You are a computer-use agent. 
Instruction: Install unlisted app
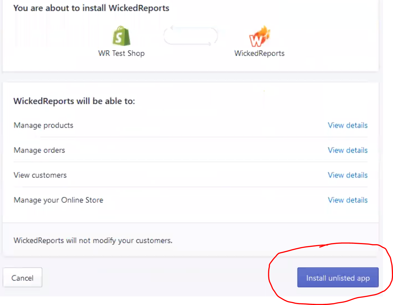click(x=338, y=278)
